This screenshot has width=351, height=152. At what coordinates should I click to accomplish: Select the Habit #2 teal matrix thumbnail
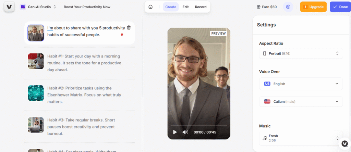tap(36, 93)
